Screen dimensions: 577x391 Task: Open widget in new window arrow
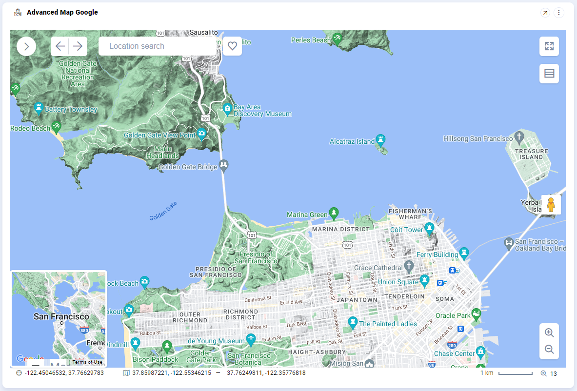[x=545, y=13]
